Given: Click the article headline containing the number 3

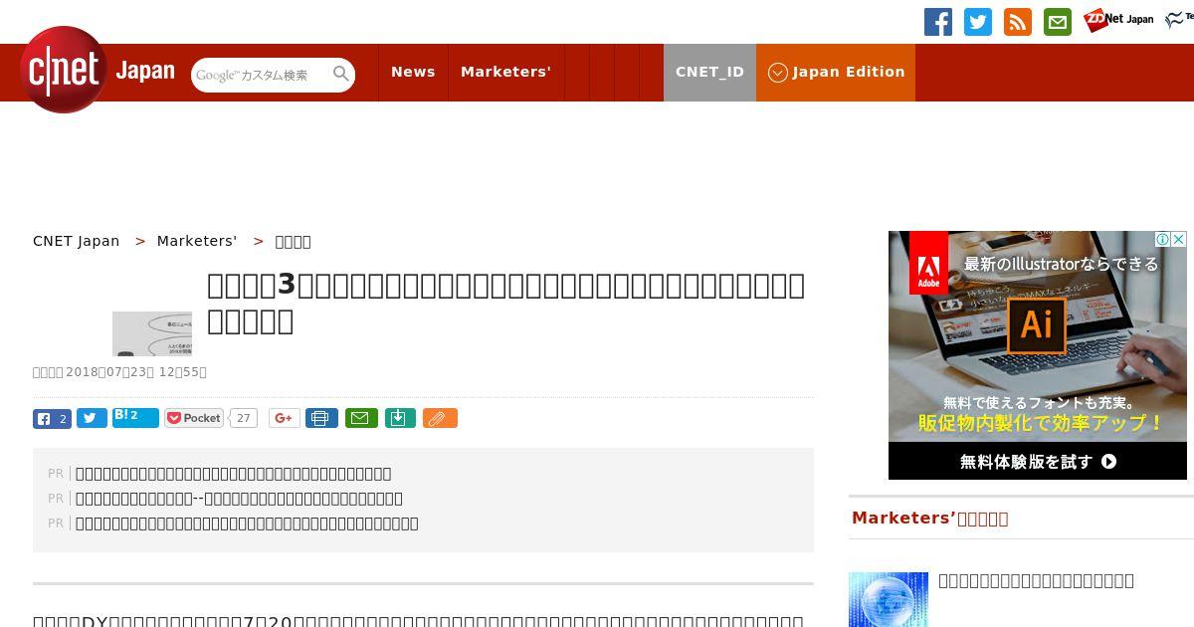Looking at the screenshot, I should click(x=505, y=303).
